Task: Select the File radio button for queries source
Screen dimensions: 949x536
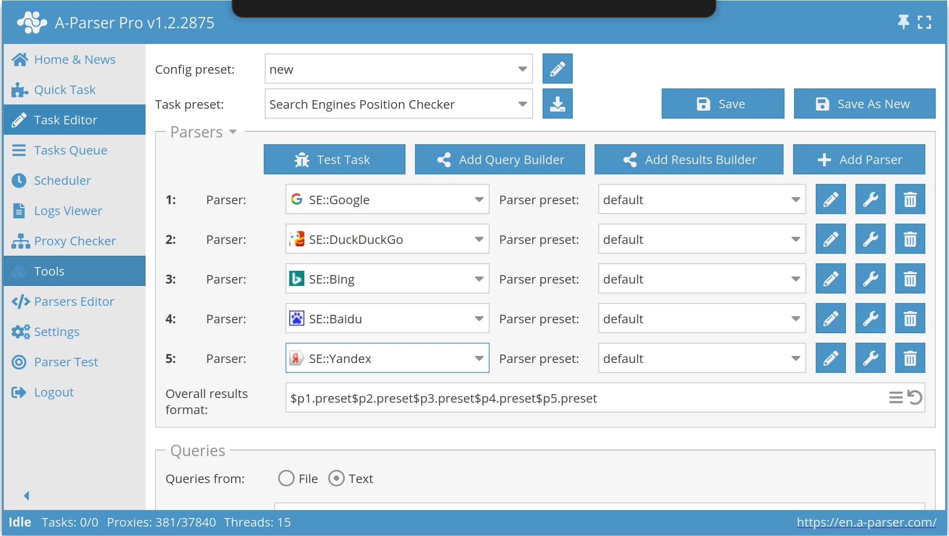Action: [286, 478]
